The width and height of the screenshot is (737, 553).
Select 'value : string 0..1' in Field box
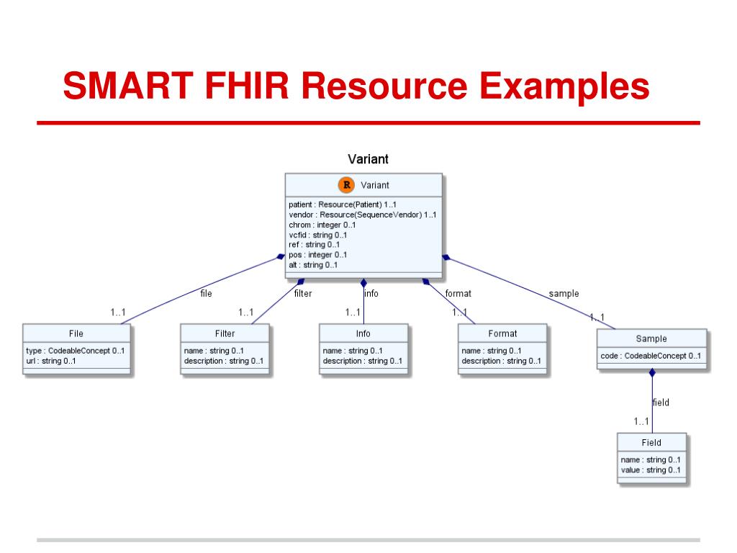coord(651,470)
